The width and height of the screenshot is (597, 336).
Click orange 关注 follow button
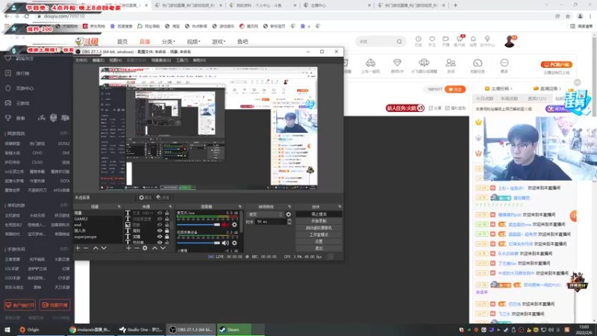(x=455, y=89)
